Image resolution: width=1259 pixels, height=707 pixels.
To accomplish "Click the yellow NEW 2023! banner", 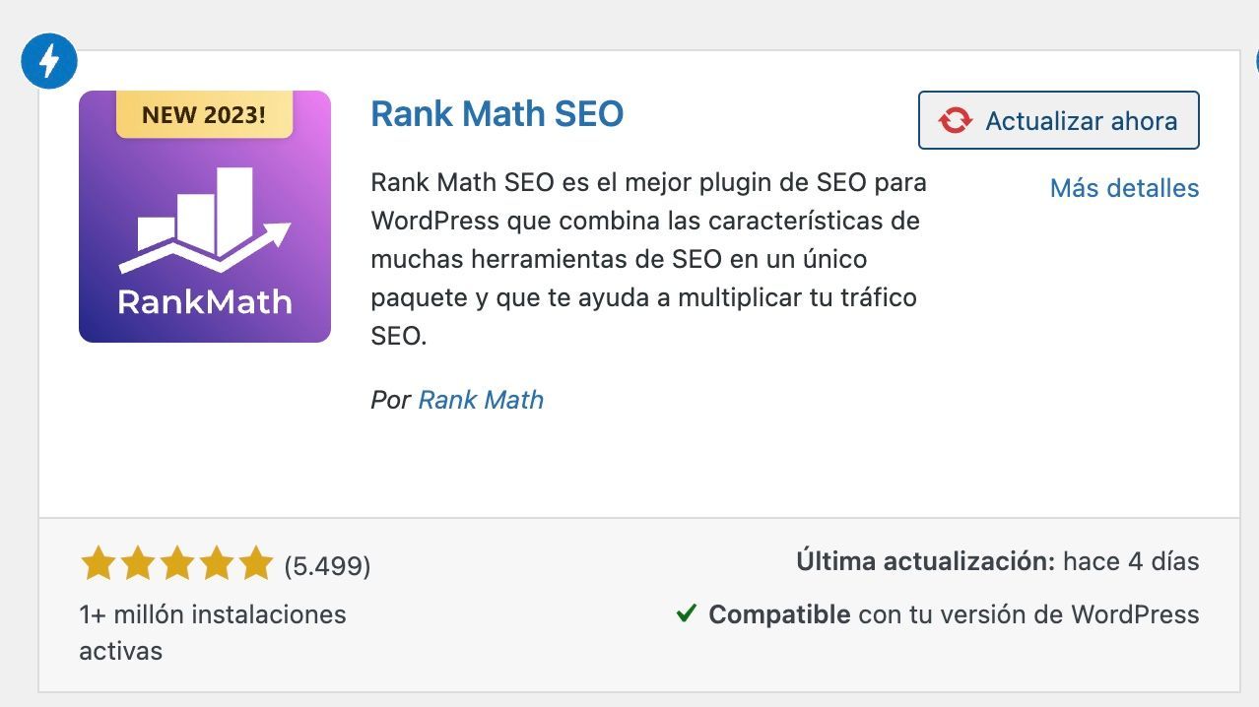I will (x=204, y=114).
